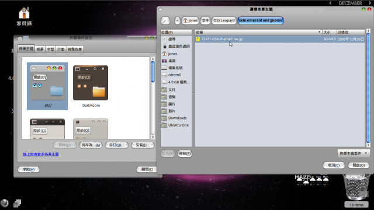This screenshot has height=210, width=374.
Task: Switch to the Visual Effects tab
Action: pyautogui.click(x=75, y=49)
